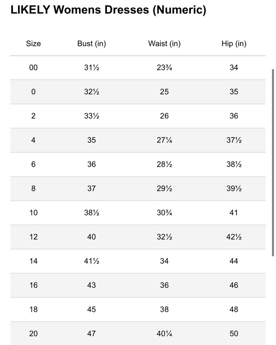Click the LIKELY Womens Dresses (Numeric) title

(x=108, y=10)
